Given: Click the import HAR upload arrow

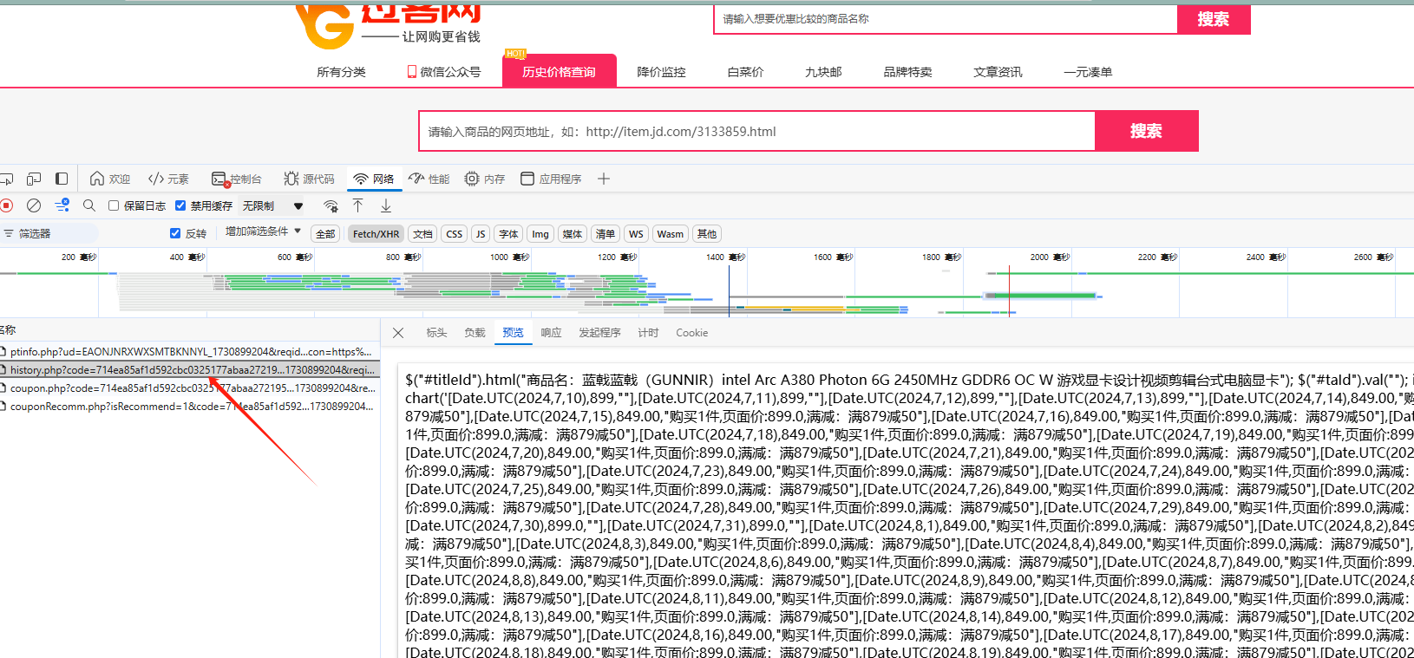Looking at the screenshot, I should [x=358, y=205].
